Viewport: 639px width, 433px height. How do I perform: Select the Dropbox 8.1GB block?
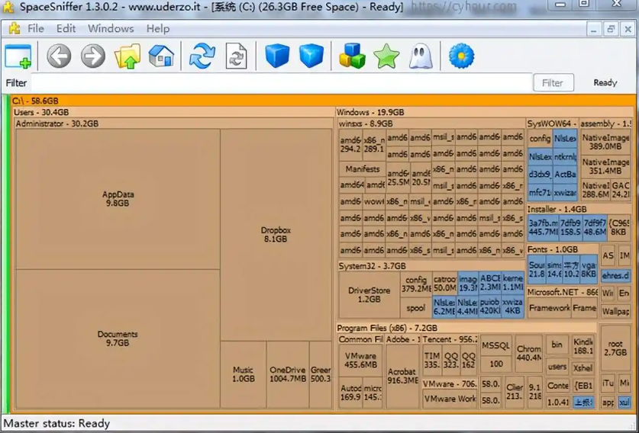(x=276, y=234)
